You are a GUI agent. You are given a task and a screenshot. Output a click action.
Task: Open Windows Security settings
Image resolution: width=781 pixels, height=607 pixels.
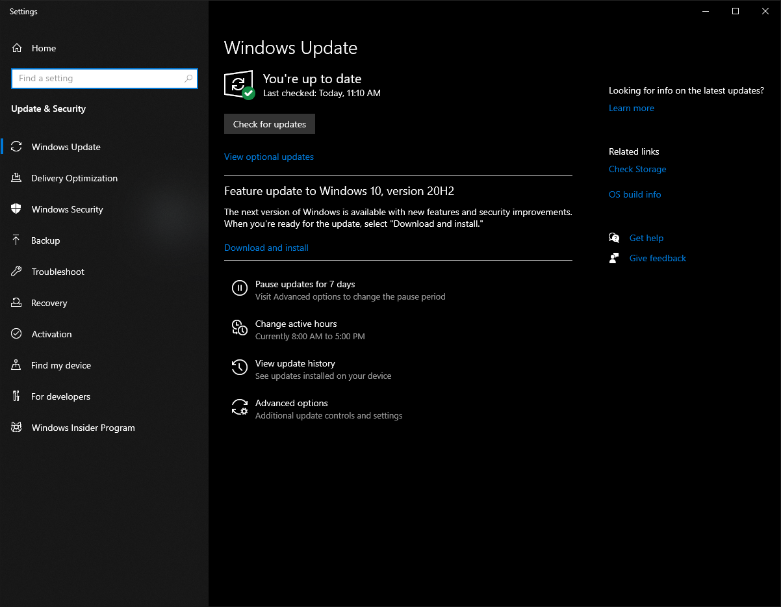[104, 209]
